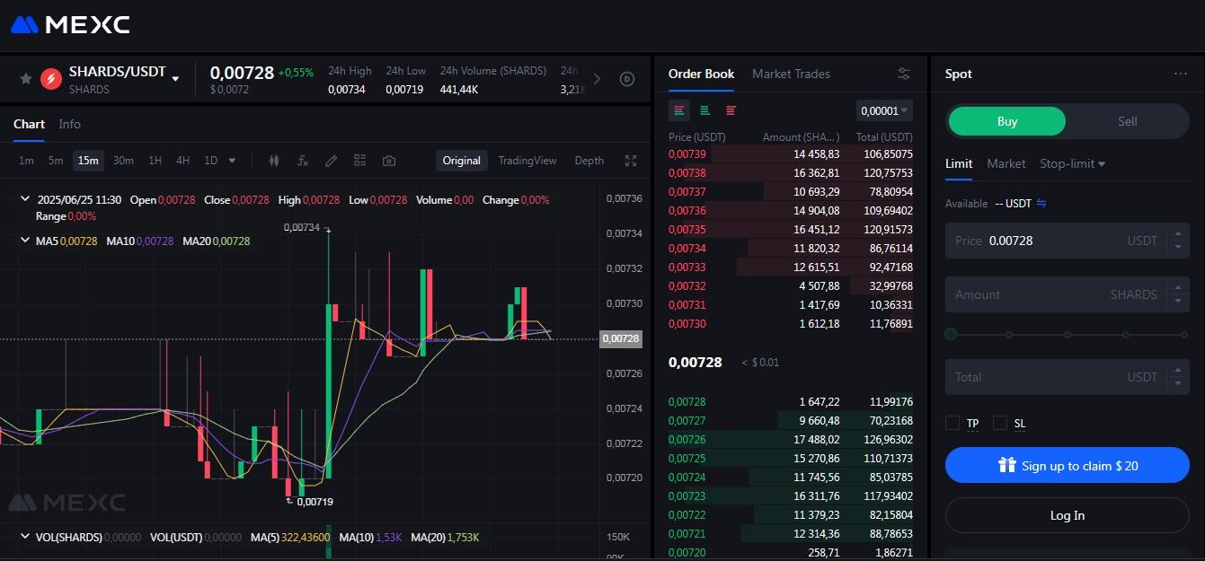Select Market order tab
Screen dimensions: 1205x561
[1006, 163]
